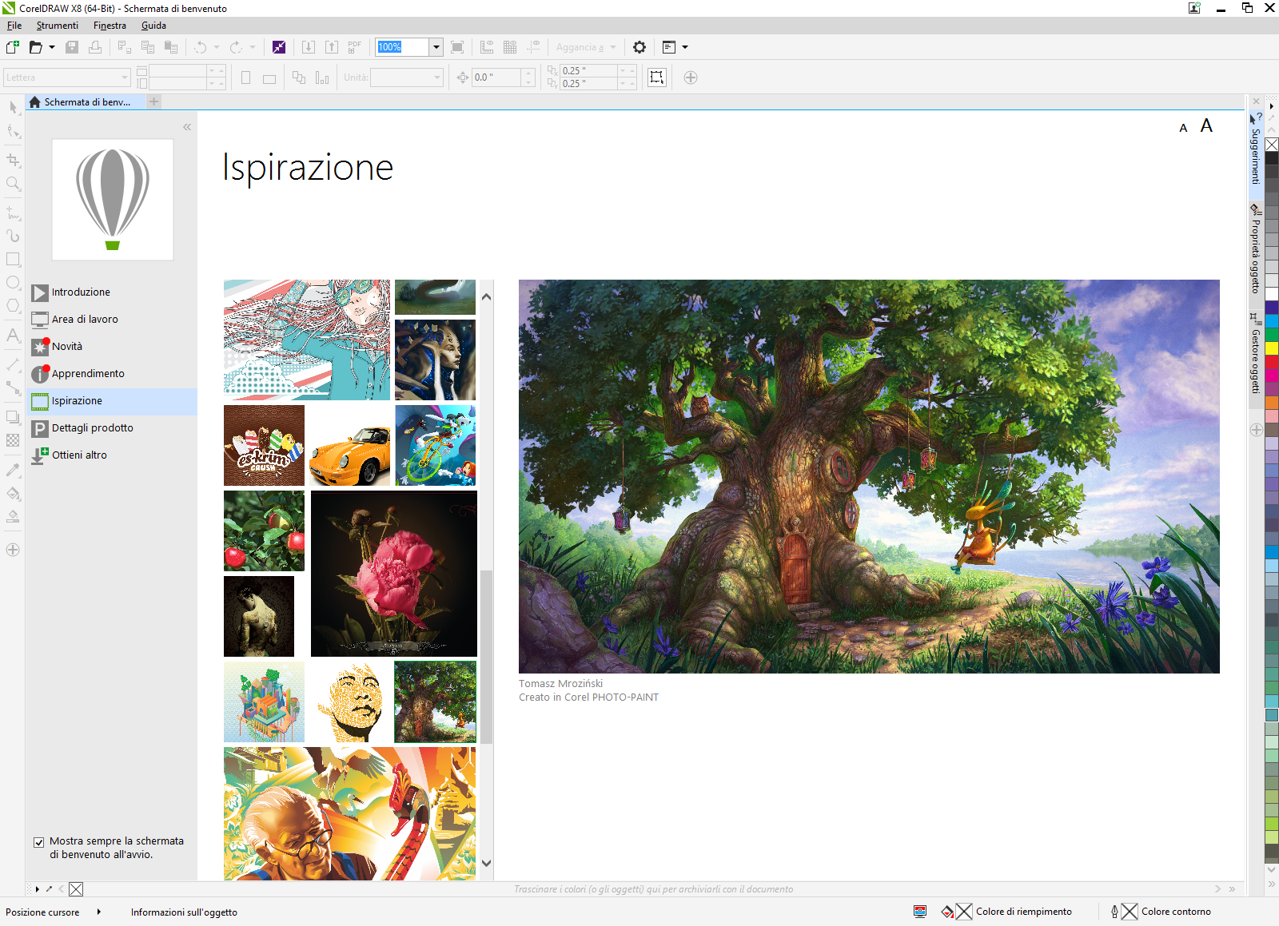Screen dimensions: 1279x926
Task: Open the Novità page
Action: (x=67, y=347)
